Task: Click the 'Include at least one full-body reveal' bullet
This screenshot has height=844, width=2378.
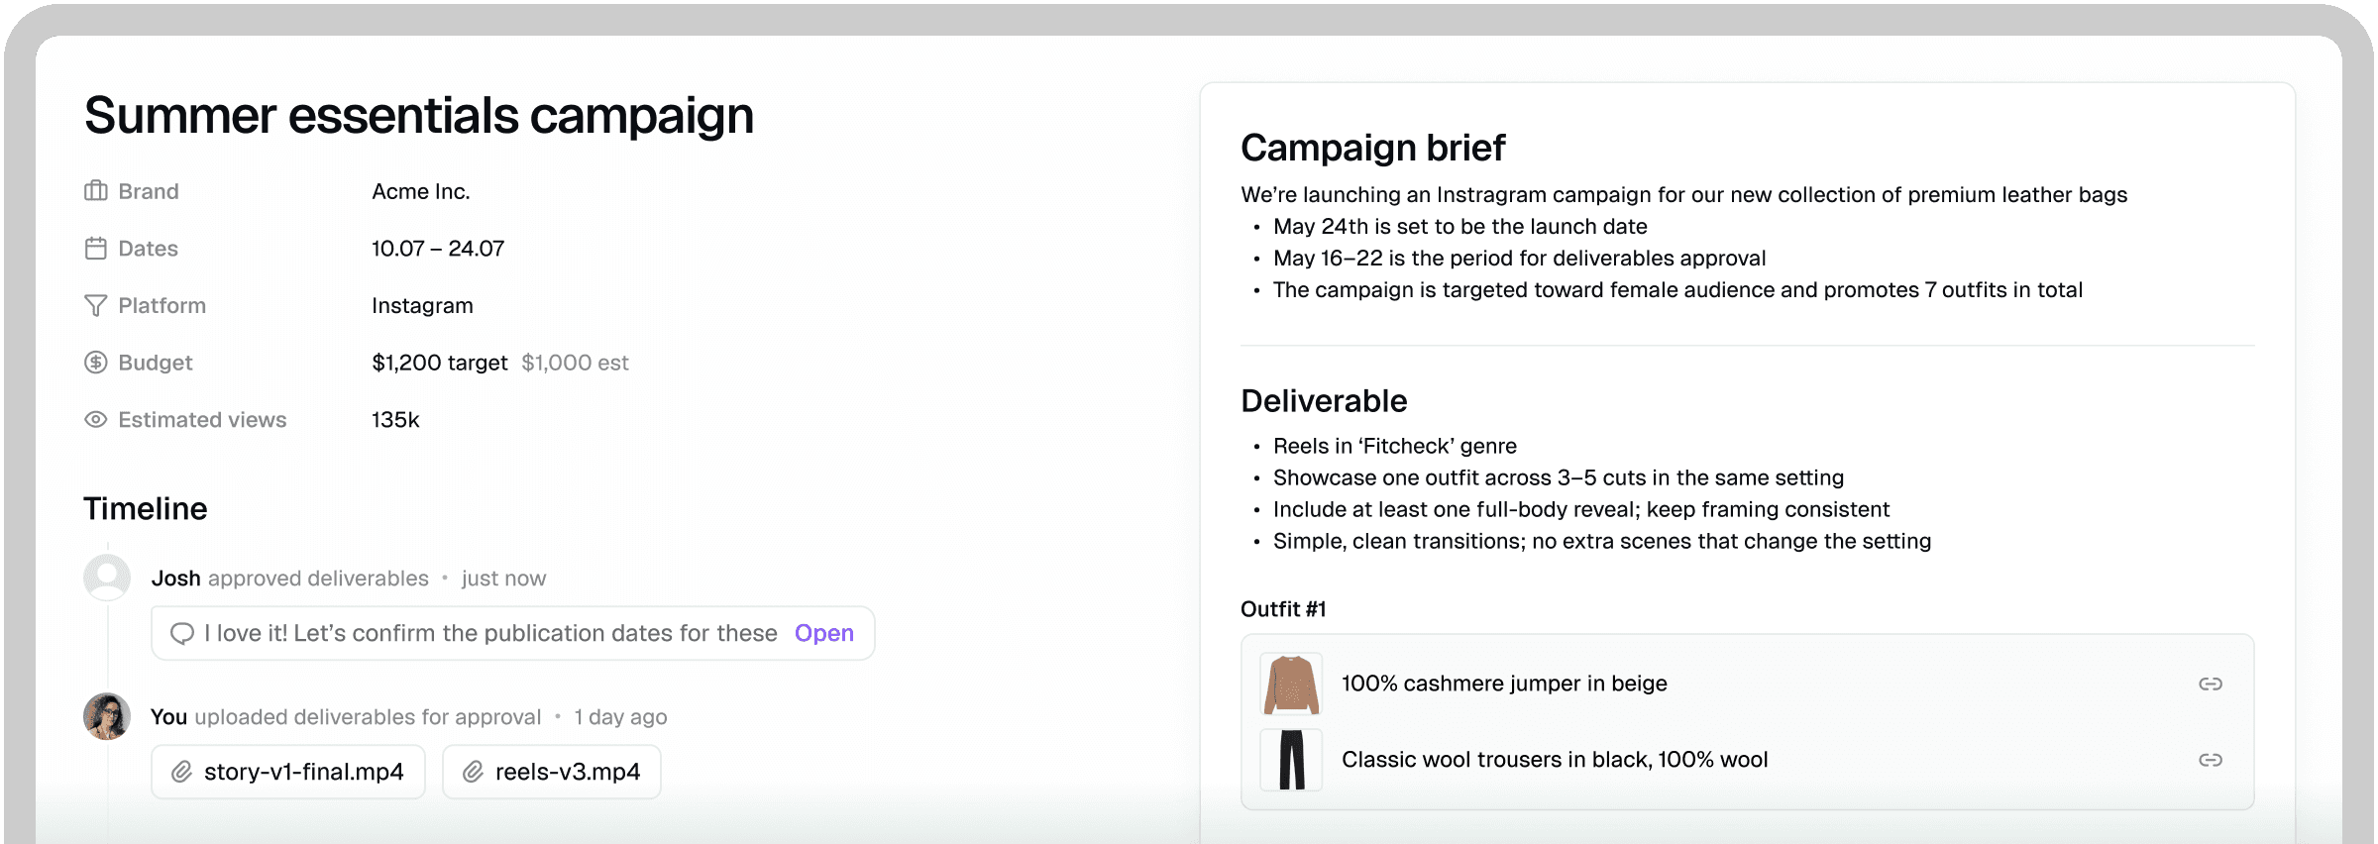Action: (1580, 509)
